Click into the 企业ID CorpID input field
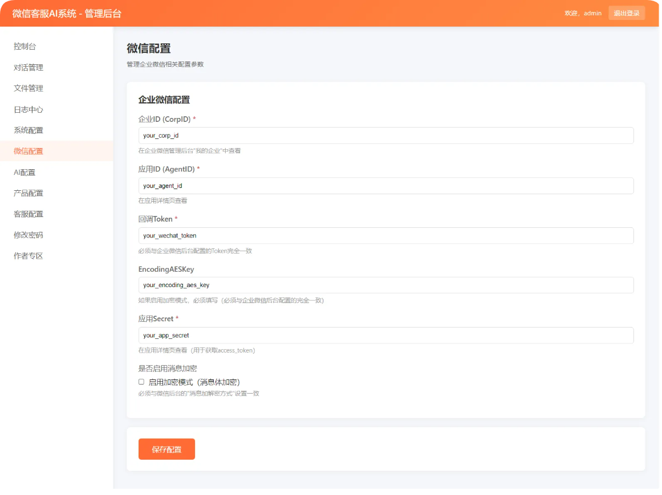Viewport: 662px width, 495px height. (385, 136)
